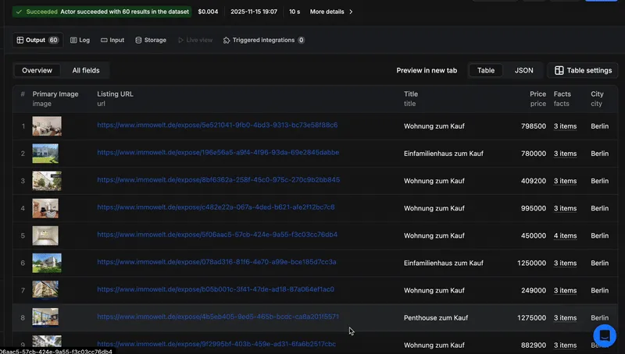625x354 pixels.
Task: Click the first listing's thumbnail image
Action: click(x=47, y=126)
